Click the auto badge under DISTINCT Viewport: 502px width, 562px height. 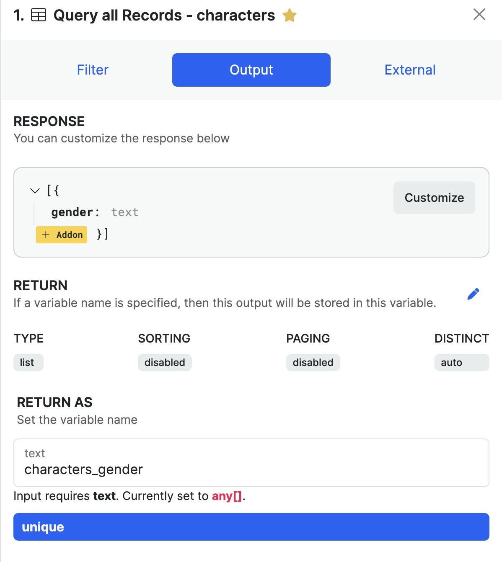[462, 363]
